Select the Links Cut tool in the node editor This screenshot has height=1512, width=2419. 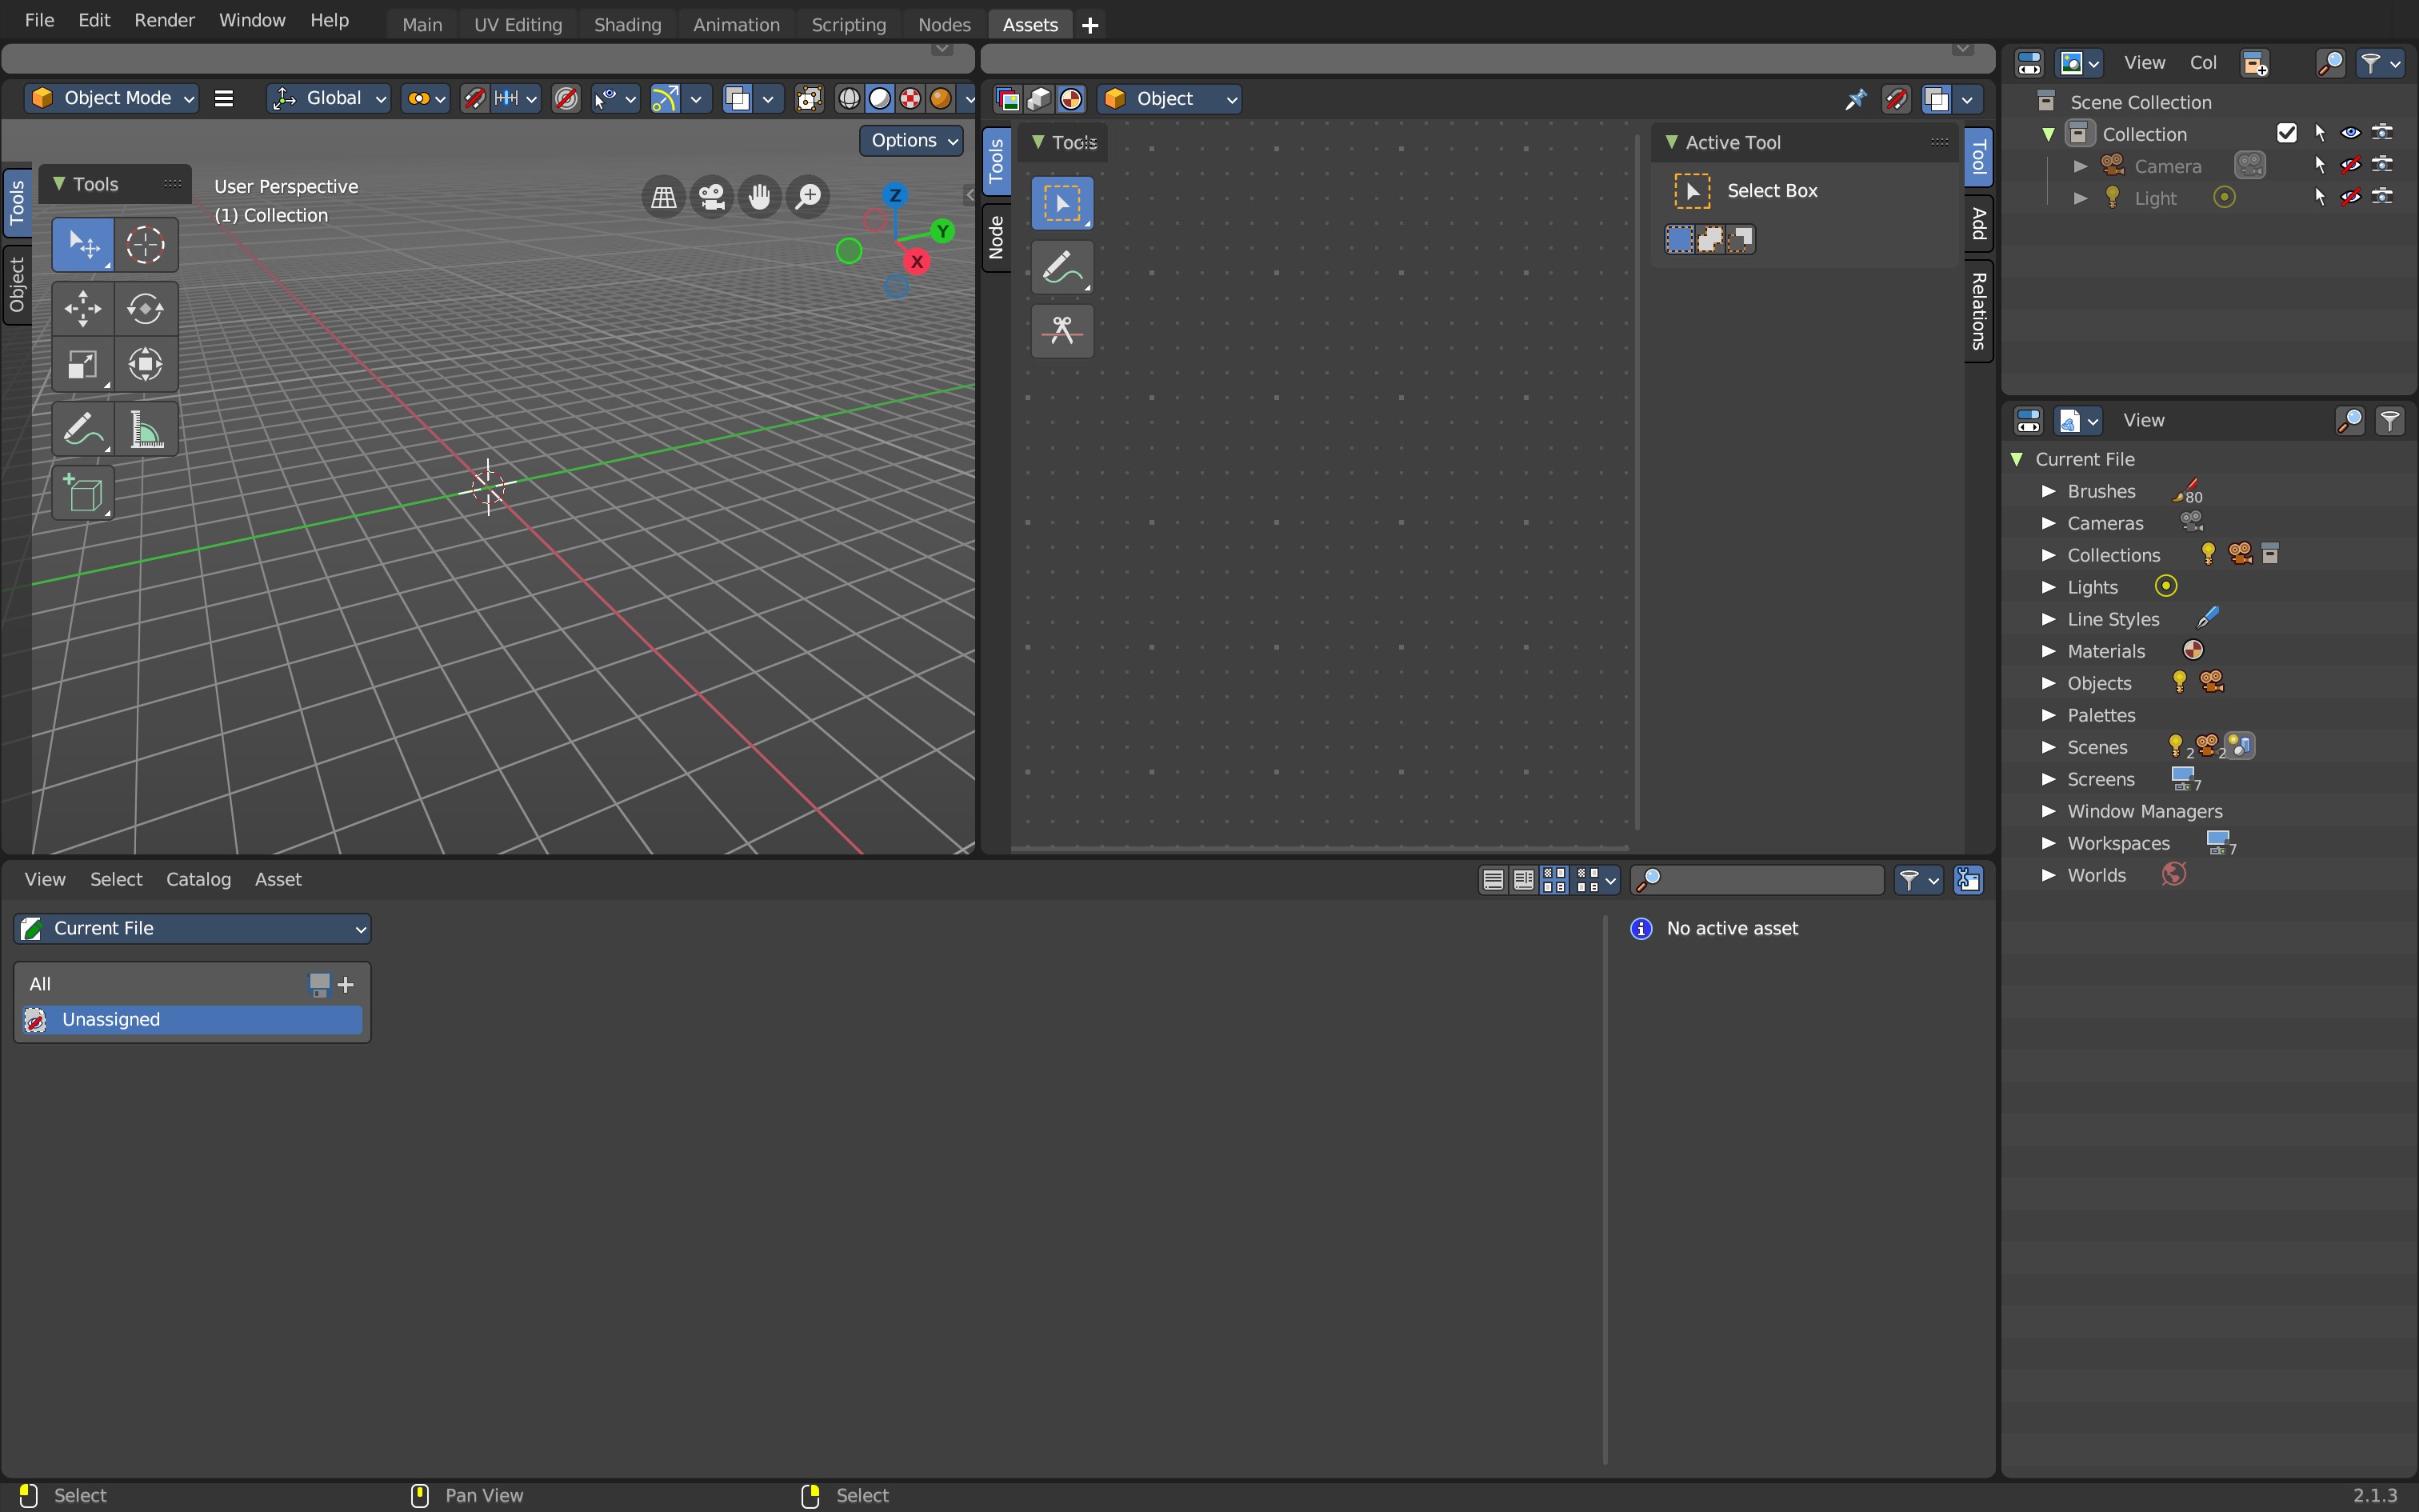click(1062, 330)
